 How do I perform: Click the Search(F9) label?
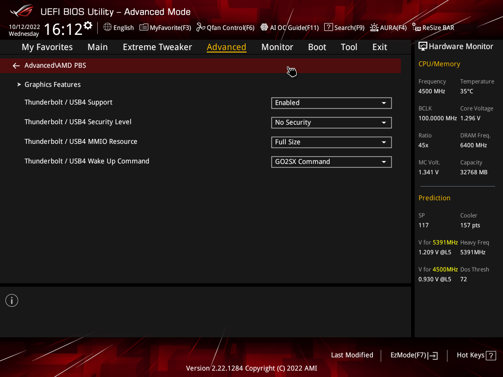coord(349,28)
